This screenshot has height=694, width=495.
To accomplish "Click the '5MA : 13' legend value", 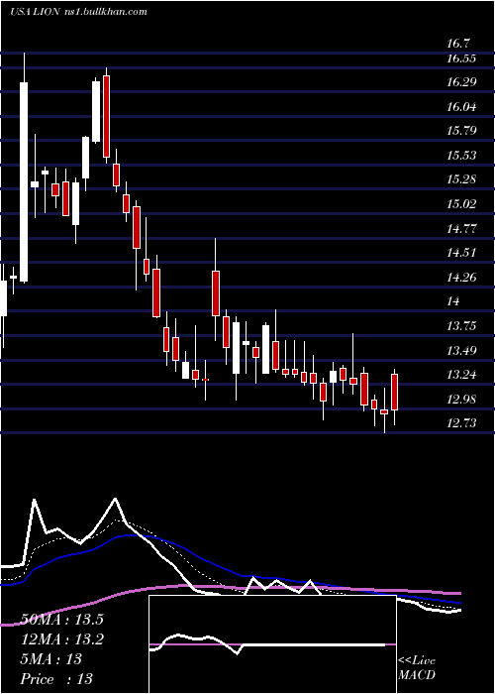I will [51, 658].
